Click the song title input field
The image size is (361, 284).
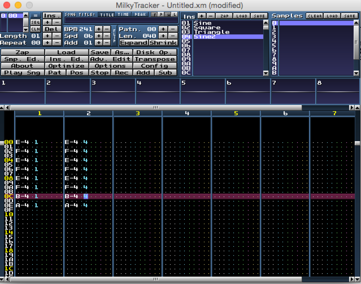point(121,21)
